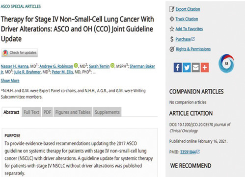Select the Figures and Tables tab
The height and width of the screenshot is (177, 245).
tap(73, 112)
